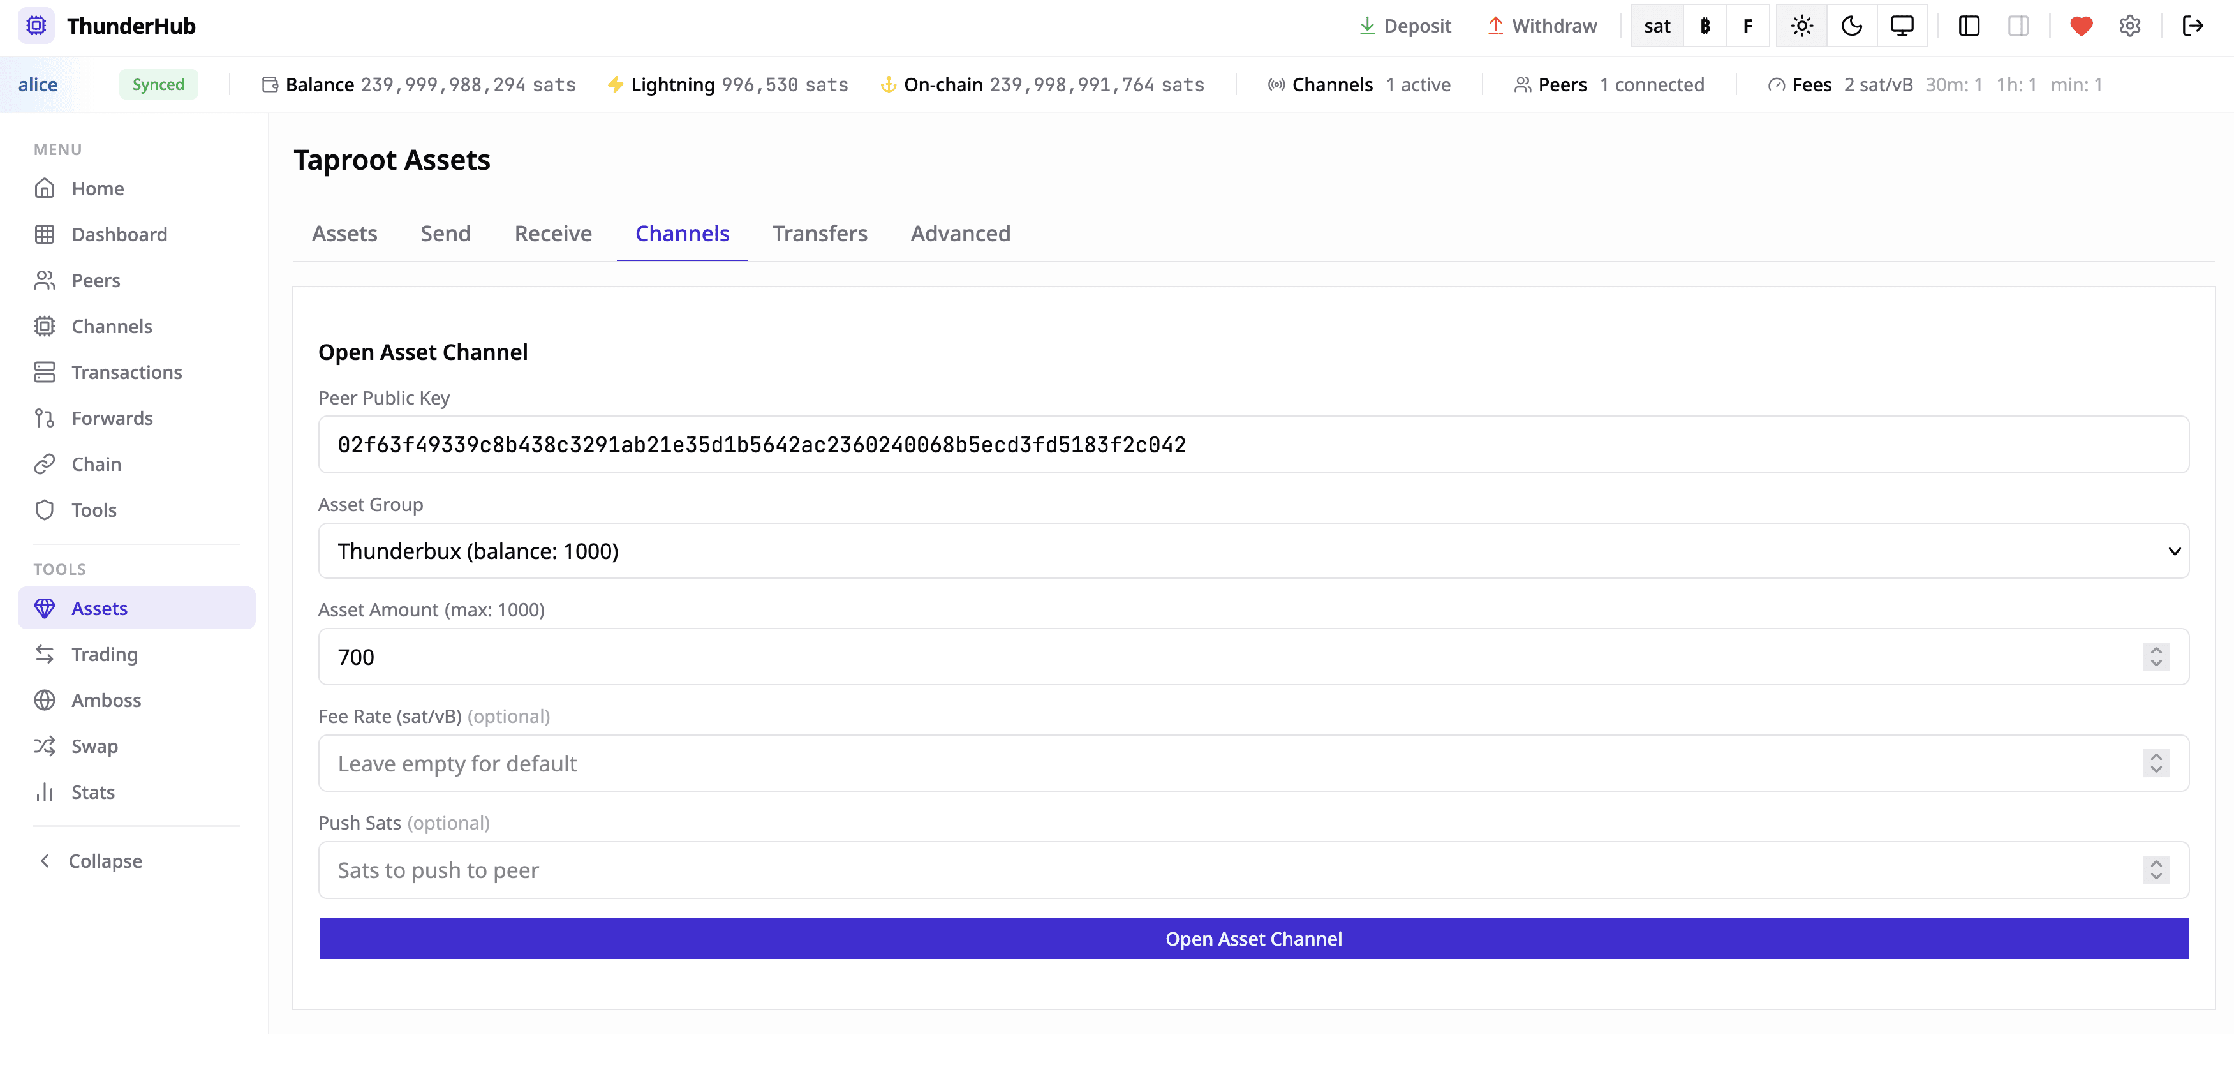This screenshot has height=1072, width=2234.
Task: Open Amboss from the tools sidebar
Action: (106, 700)
